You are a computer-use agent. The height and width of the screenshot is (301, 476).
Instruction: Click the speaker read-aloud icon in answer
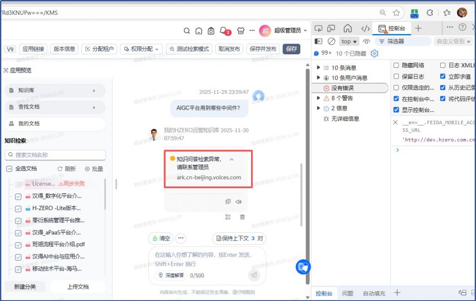click(x=239, y=202)
